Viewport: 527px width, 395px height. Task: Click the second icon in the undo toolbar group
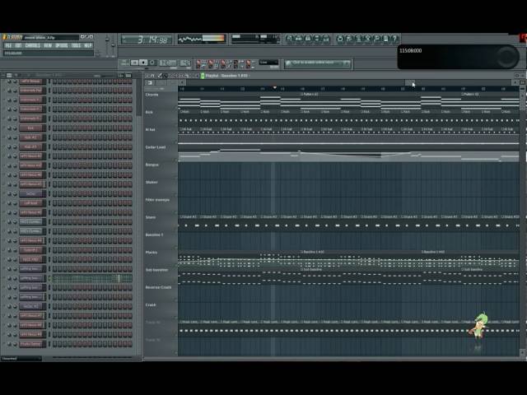(349, 39)
